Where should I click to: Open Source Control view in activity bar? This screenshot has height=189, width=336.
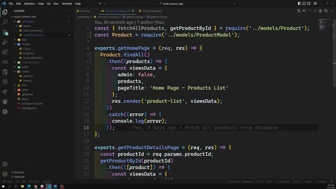(x=5, y=32)
